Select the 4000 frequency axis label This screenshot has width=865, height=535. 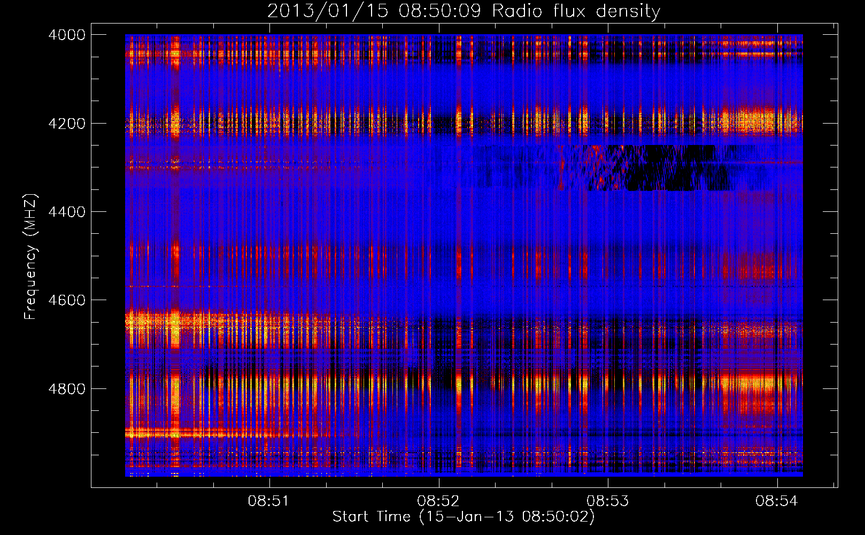click(x=67, y=35)
